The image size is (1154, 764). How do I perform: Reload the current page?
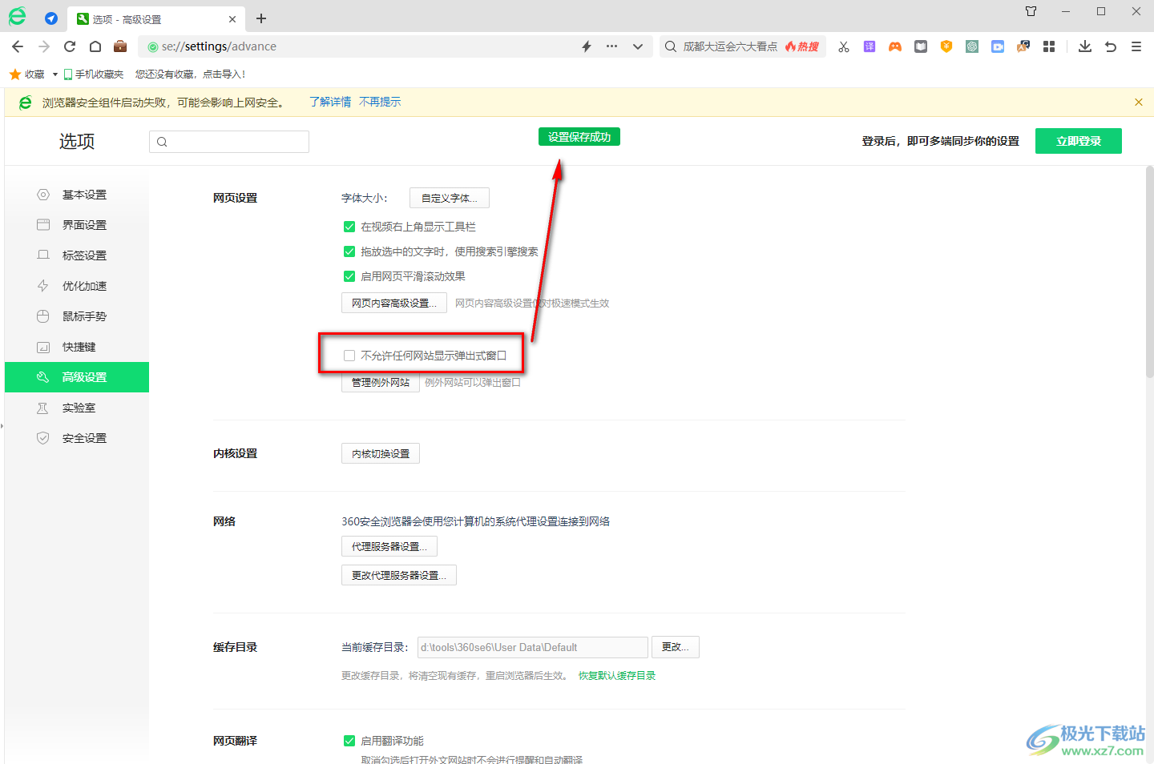[x=70, y=46]
